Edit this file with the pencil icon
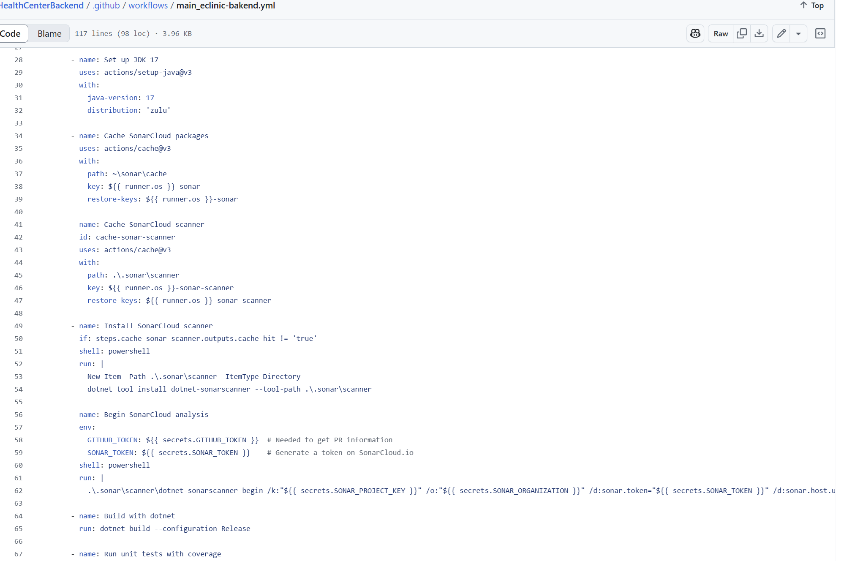 781,33
